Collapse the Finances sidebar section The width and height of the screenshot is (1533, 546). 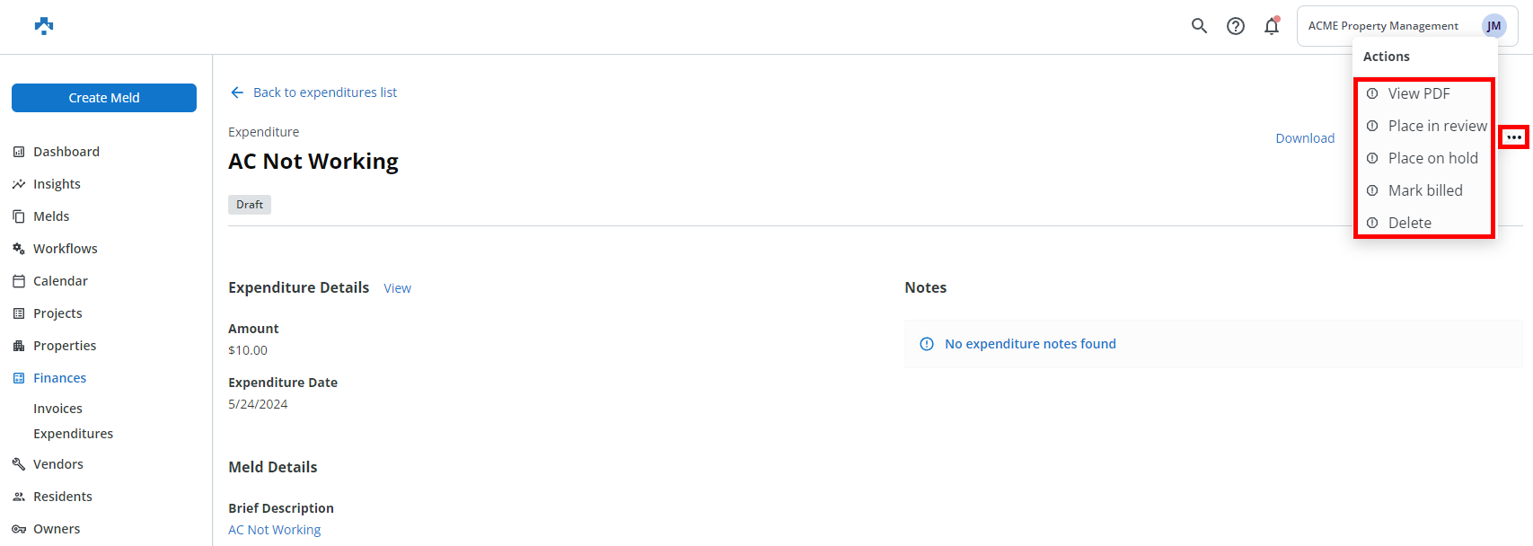click(59, 378)
